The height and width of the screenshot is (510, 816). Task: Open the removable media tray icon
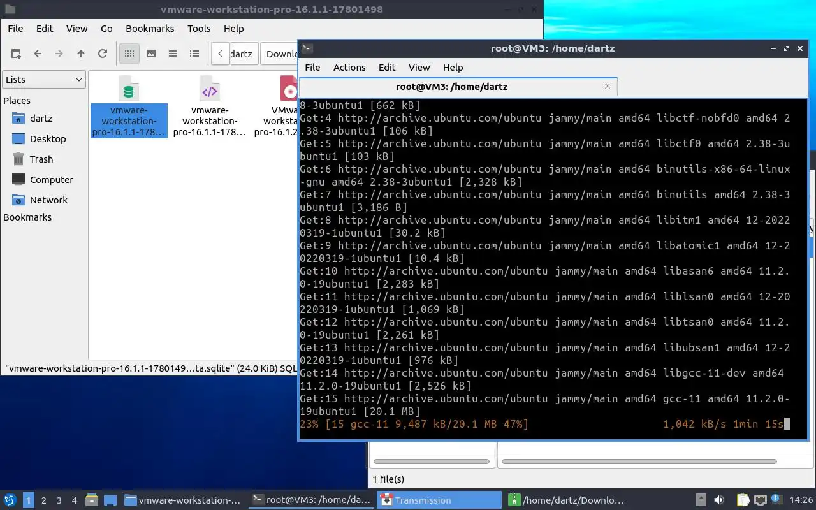701,500
